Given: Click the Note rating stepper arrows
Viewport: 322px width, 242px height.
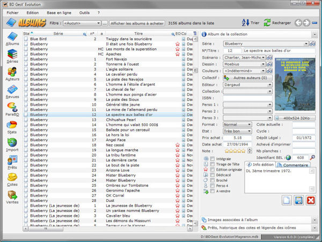Looking at the screenshot, I should [250, 151].
